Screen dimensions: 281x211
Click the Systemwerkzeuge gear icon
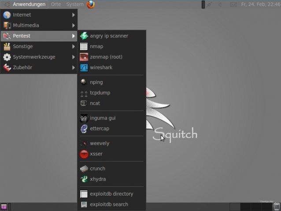tap(7, 57)
